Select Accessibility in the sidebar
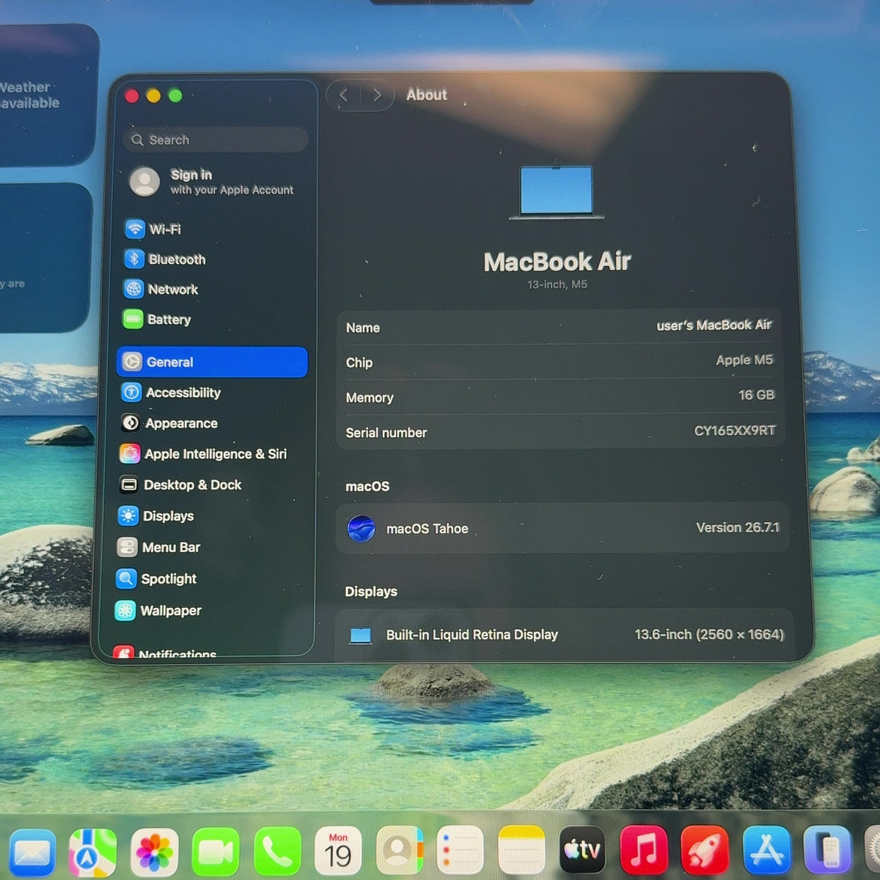 coord(171,392)
